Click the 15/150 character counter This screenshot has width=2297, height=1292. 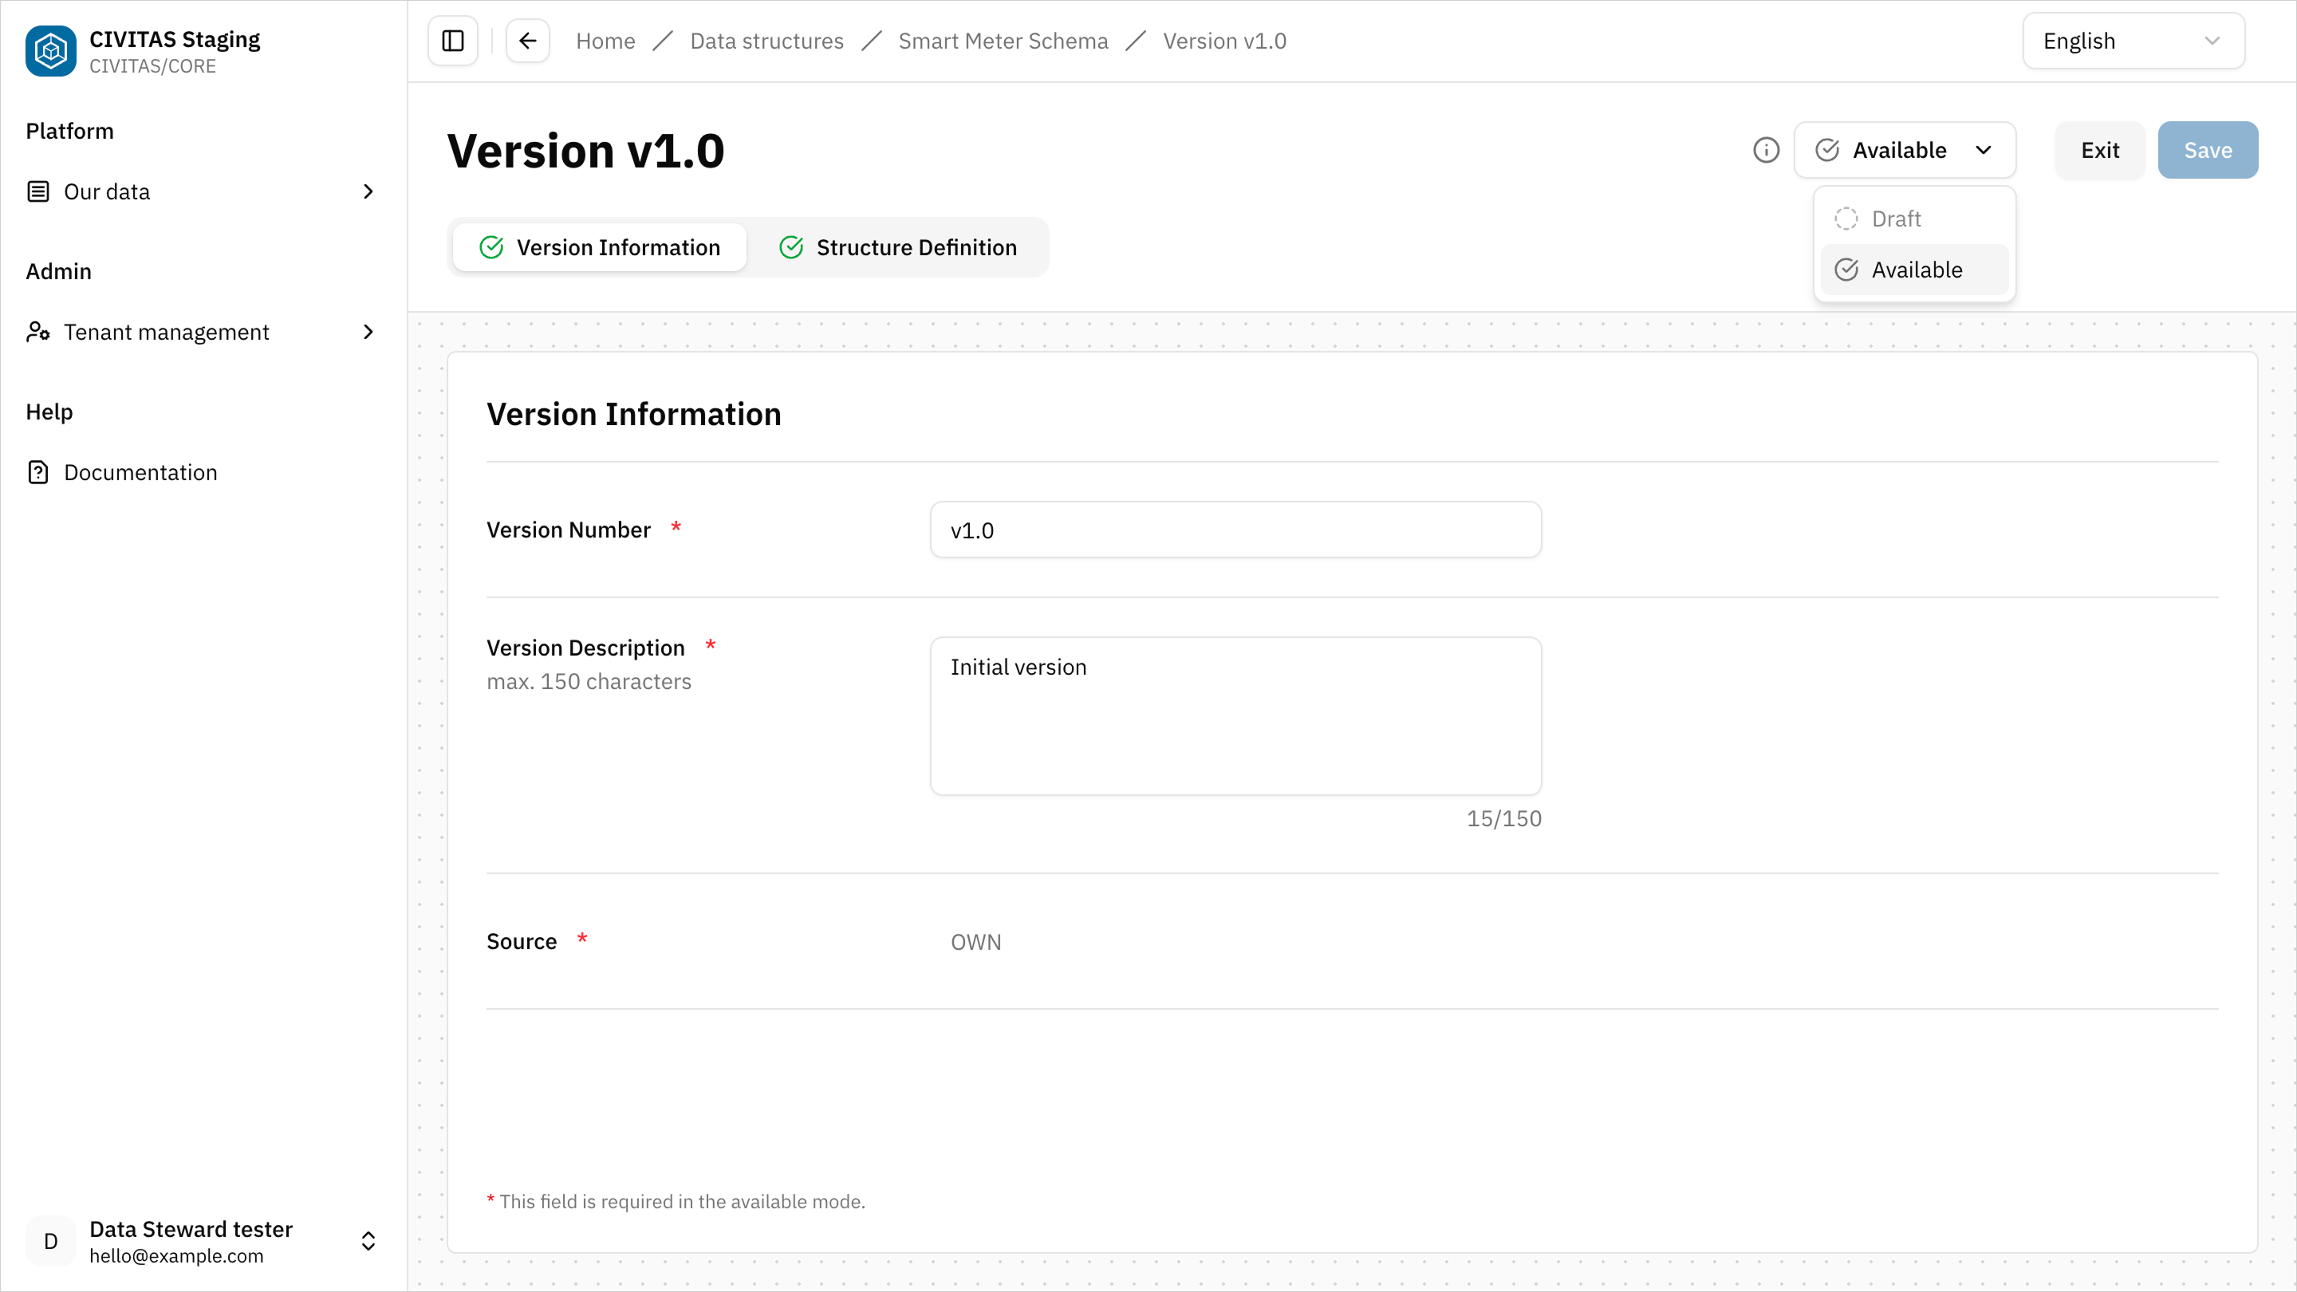pyautogui.click(x=1503, y=817)
